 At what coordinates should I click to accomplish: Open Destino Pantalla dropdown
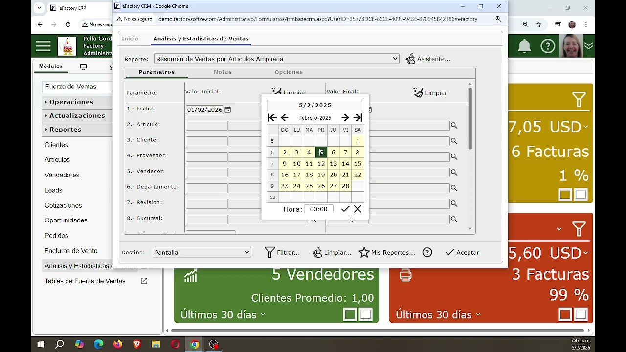coord(201,252)
